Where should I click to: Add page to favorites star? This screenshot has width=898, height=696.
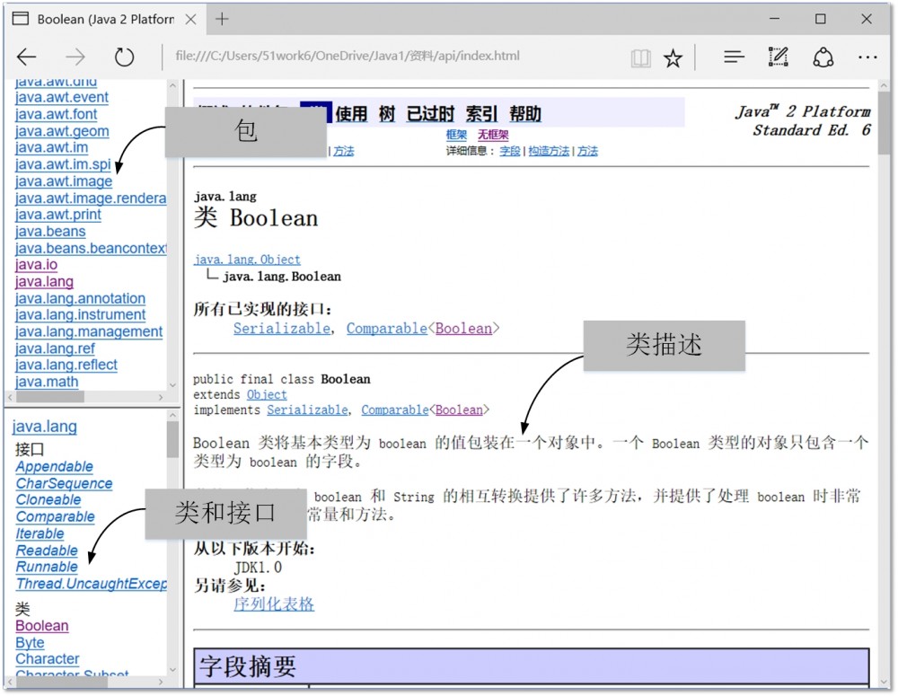click(x=673, y=57)
